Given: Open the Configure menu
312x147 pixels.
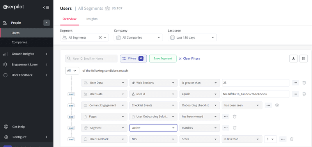Looking at the screenshot, I should coord(27,137).
